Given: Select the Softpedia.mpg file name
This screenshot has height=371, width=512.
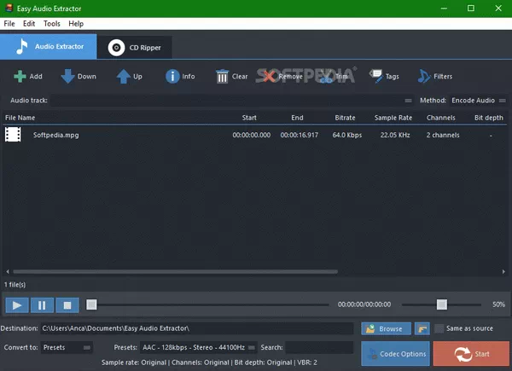Looking at the screenshot, I should 55,135.
